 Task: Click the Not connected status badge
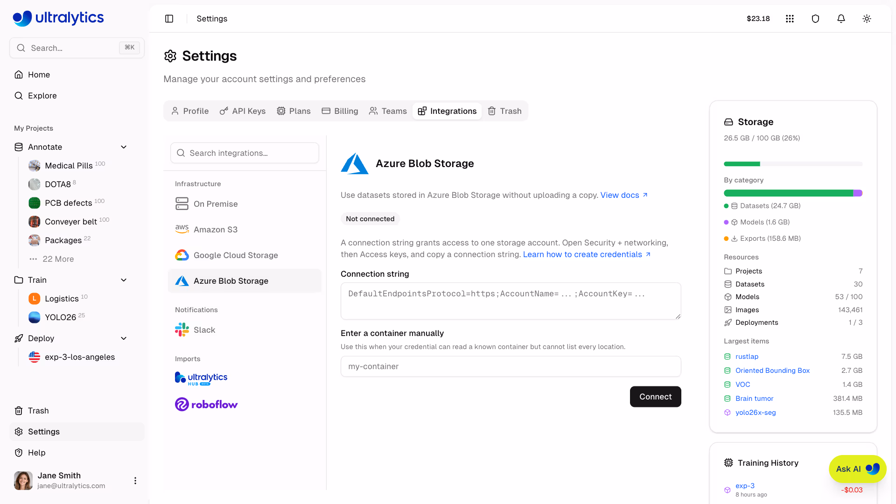pos(370,219)
